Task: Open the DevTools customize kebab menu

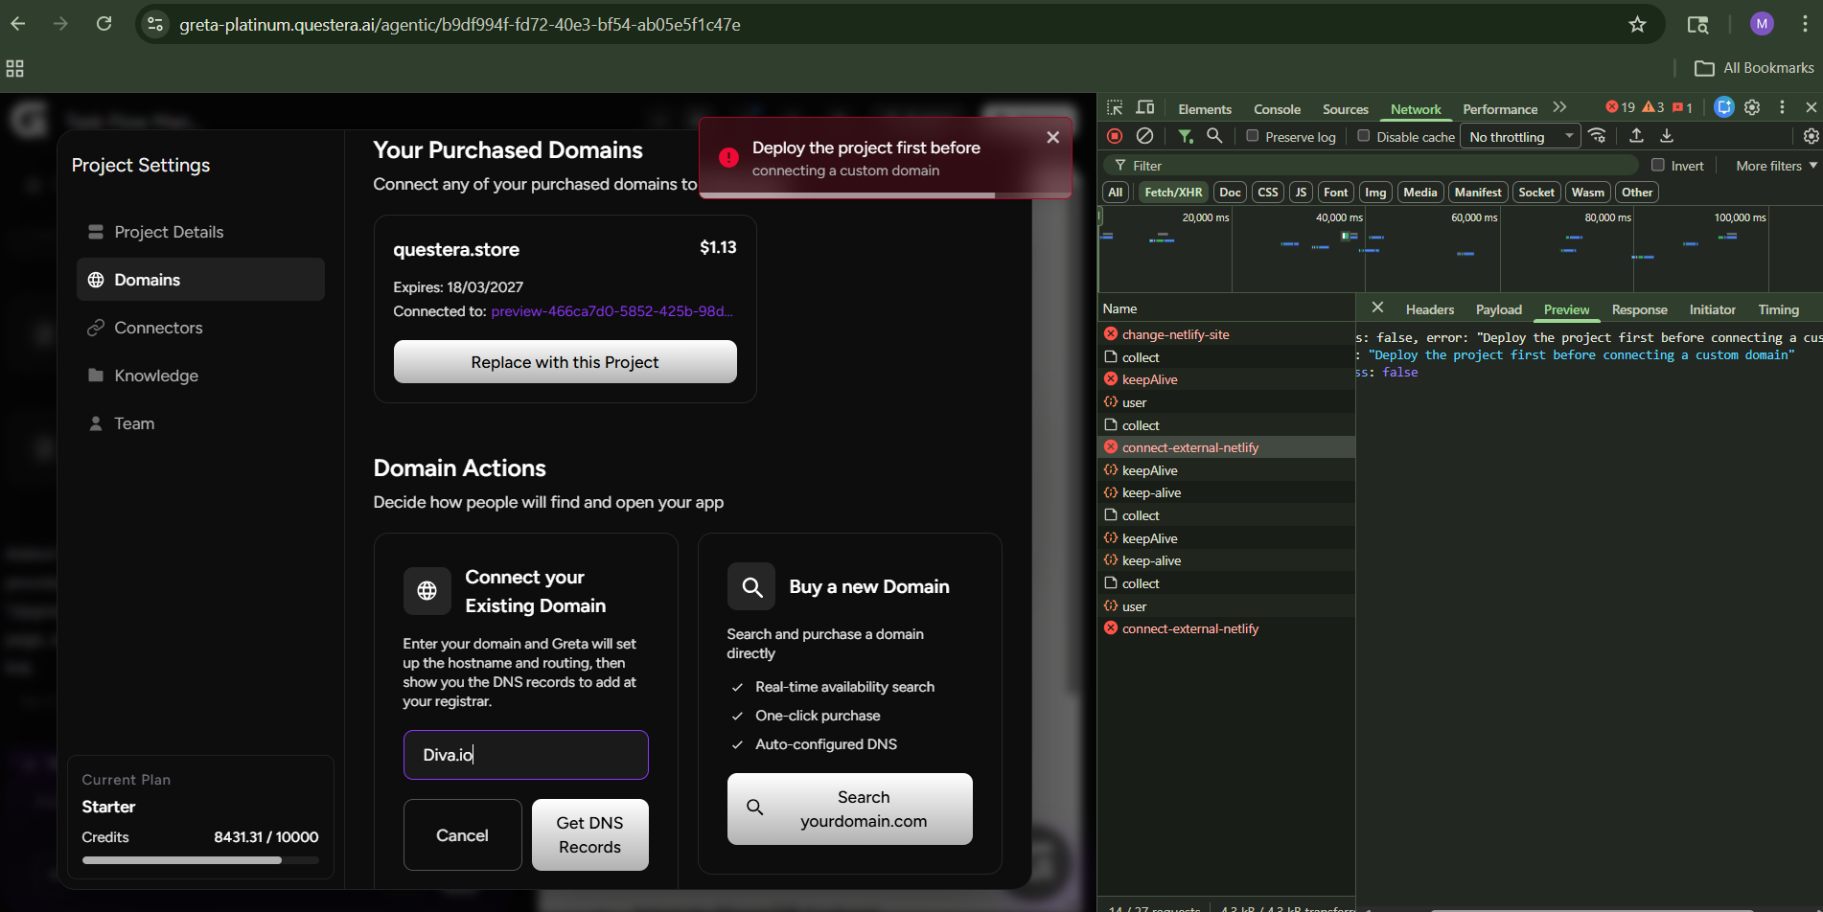Action: point(1782,107)
